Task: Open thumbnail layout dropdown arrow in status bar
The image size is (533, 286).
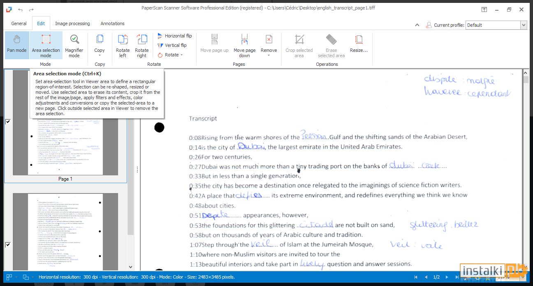Action: 16,277
